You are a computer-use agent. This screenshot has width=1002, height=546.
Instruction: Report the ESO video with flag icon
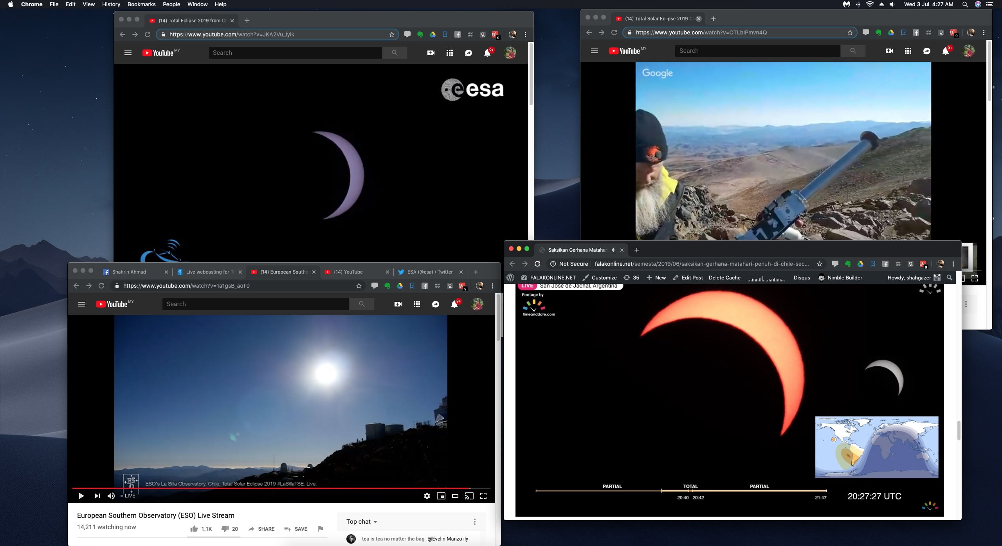(321, 529)
